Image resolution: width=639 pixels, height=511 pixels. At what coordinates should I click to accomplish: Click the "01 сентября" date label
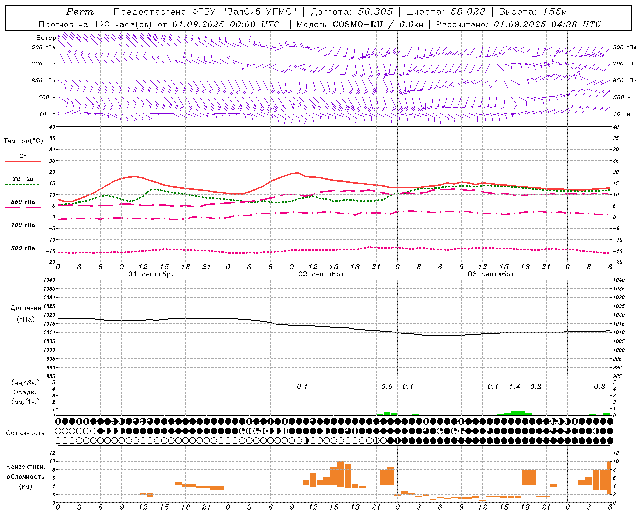click(x=152, y=274)
